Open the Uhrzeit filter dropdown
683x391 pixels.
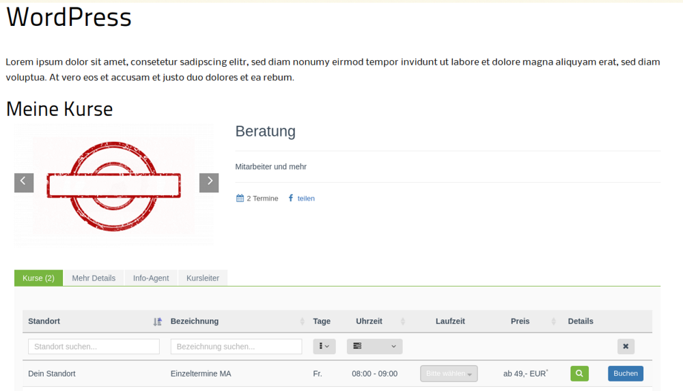374,347
